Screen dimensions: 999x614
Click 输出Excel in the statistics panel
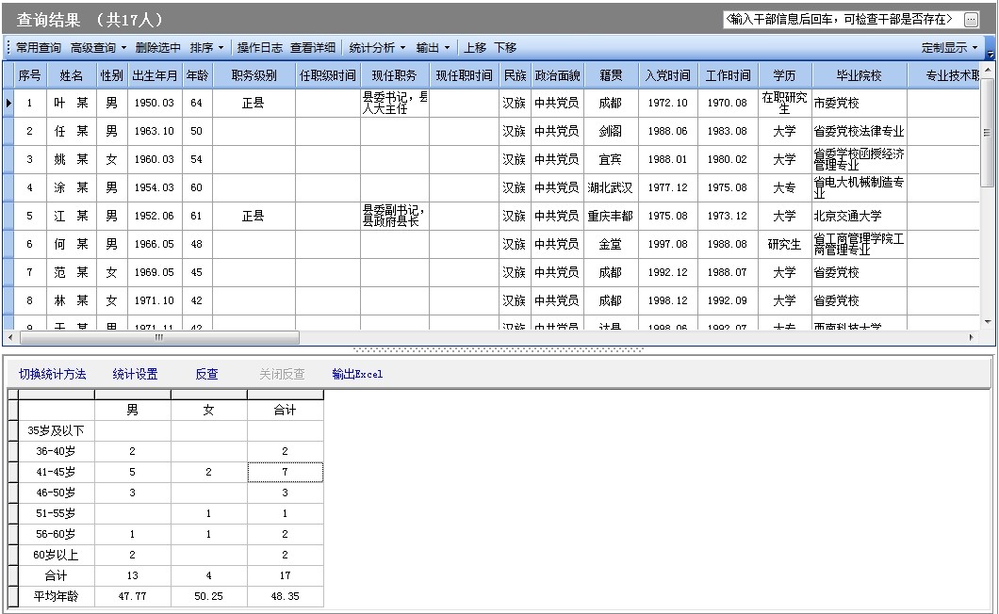click(357, 374)
